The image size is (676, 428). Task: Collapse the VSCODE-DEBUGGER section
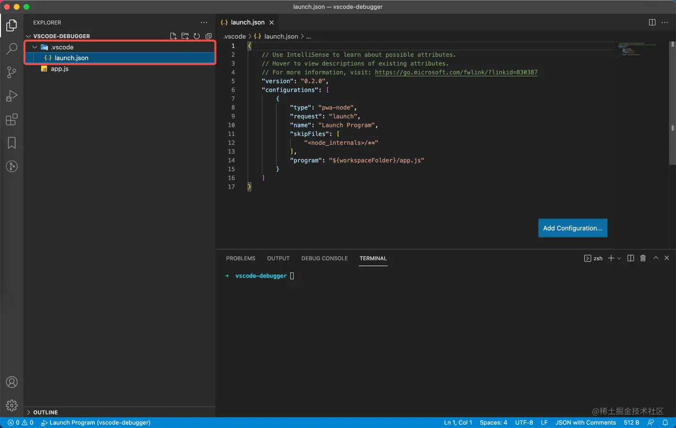click(29, 36)
